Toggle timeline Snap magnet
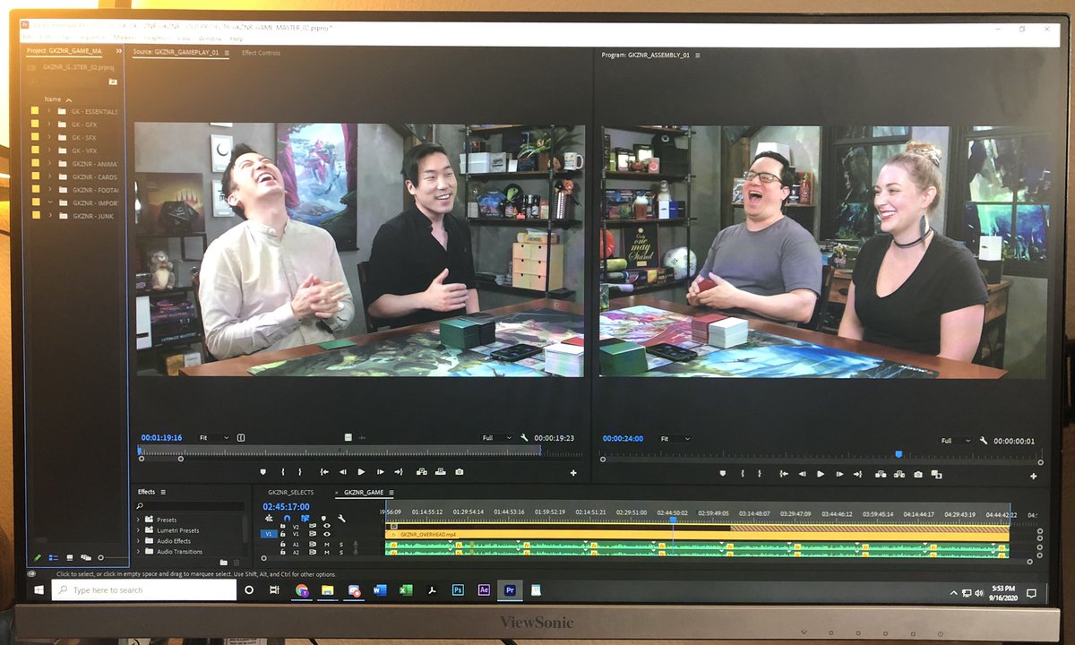 pos(287,519)
